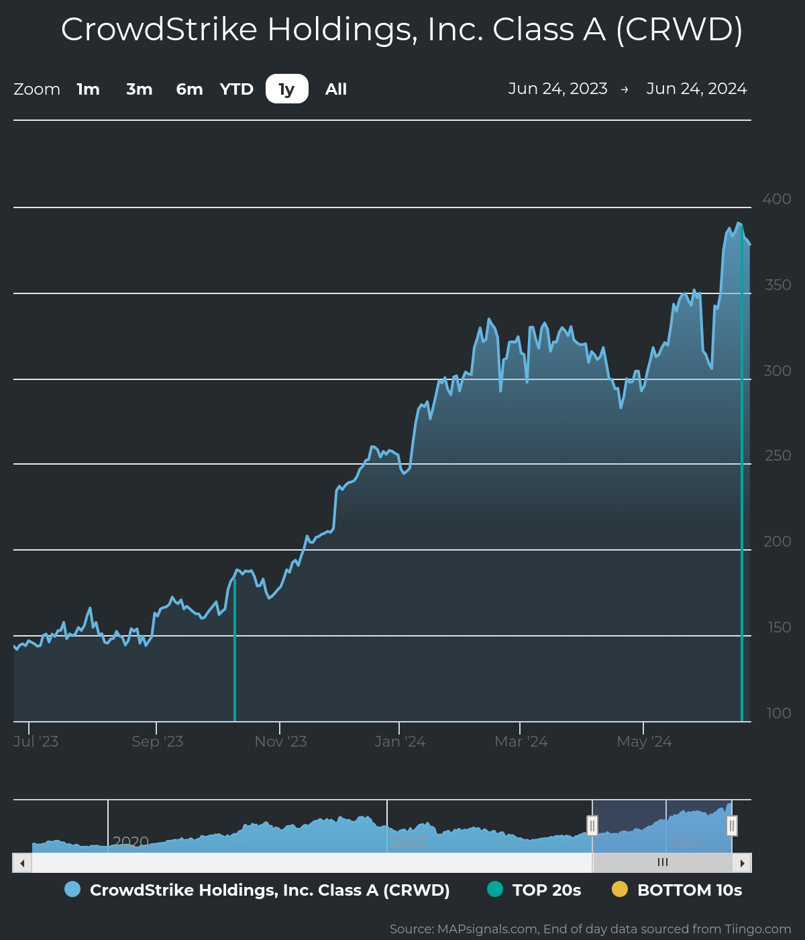Select the 1m zoom range
805x940 pixels.
coord(88,89)
